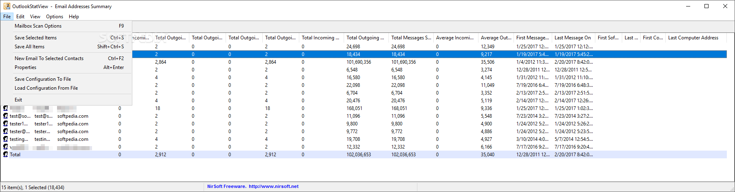The height and width of the screenshot is (192, 735).
Task: Sort by First Message... column header
Action: coord(533,38)
